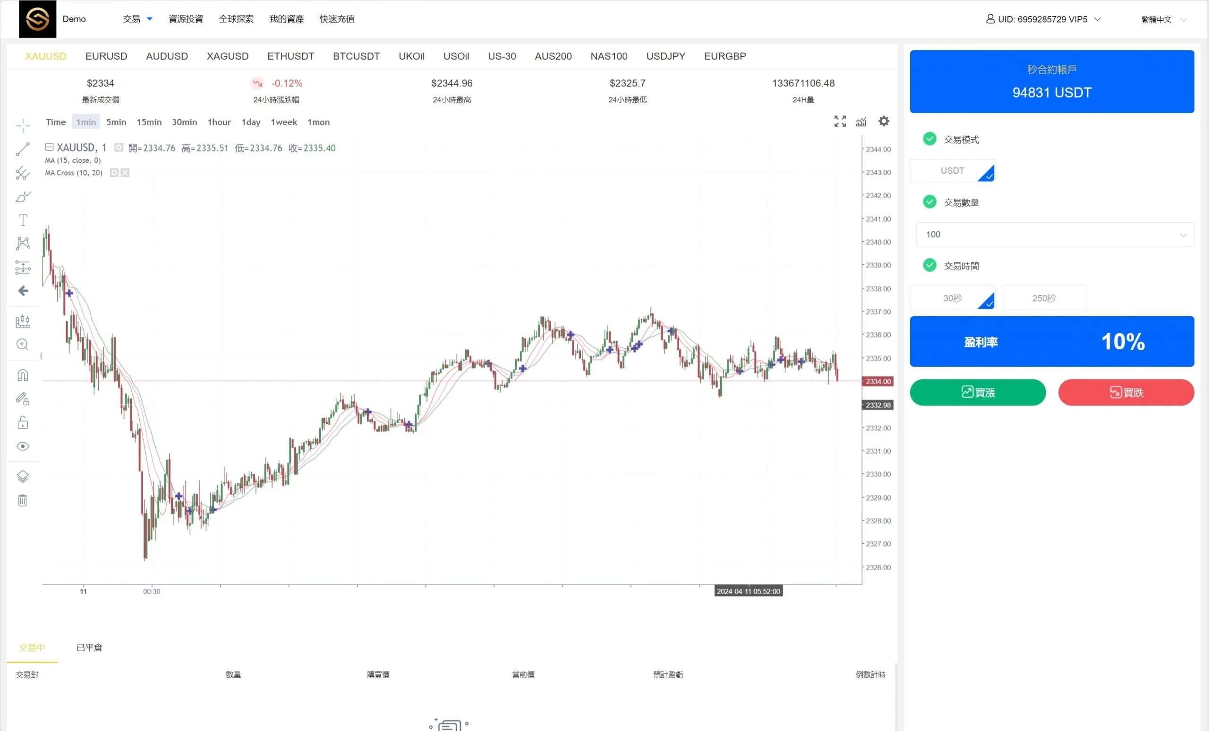Select the trend line drawing tool
The height and width of the screenshot is (731, 1209).
coord(23,149)
